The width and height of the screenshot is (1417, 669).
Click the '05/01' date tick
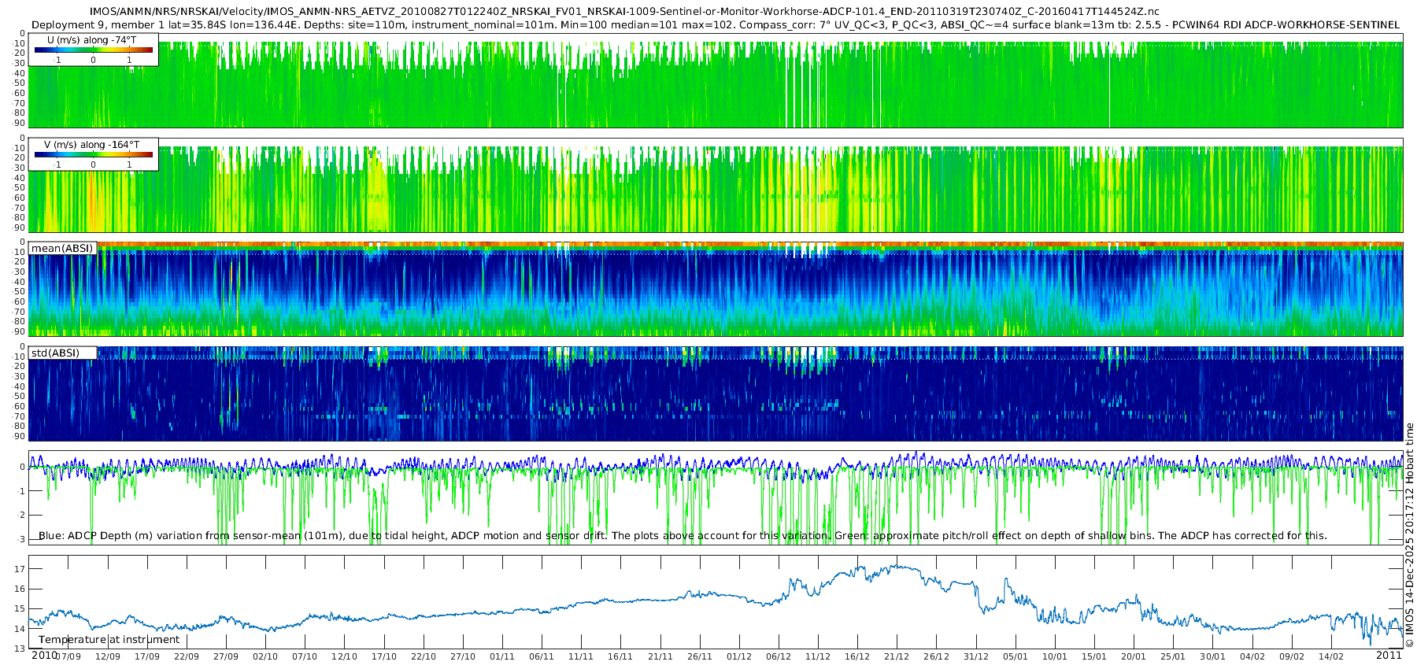point(1016,656)
